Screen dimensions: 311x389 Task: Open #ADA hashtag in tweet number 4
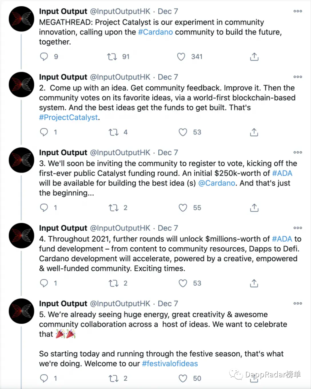tap(282, 239)
